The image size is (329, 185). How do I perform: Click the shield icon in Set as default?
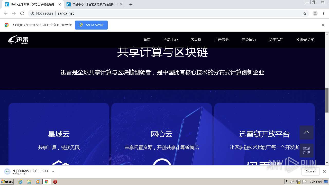[81, 25]
